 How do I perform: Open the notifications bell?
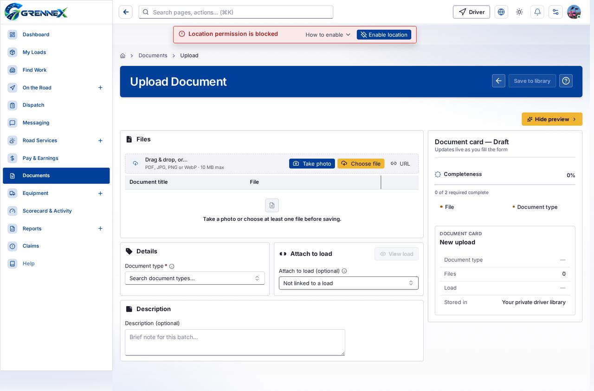537,12
